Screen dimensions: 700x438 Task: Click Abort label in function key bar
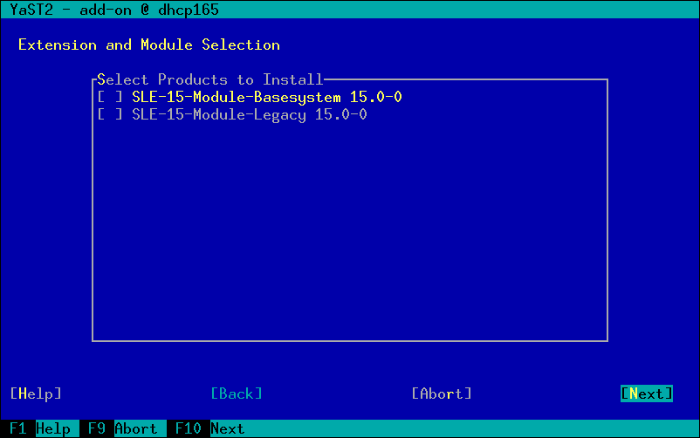(x=136, y=428)
